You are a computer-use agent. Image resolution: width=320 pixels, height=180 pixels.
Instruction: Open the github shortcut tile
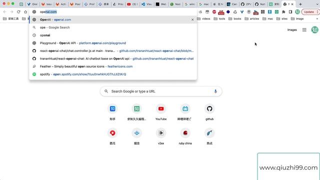[x=209, y=112]
